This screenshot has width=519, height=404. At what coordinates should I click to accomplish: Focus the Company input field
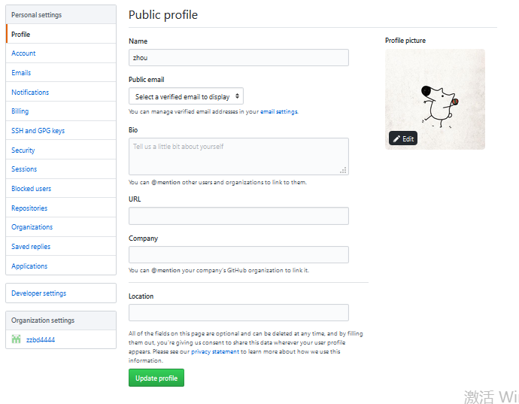pyautogui.click(x=238, y=254)
